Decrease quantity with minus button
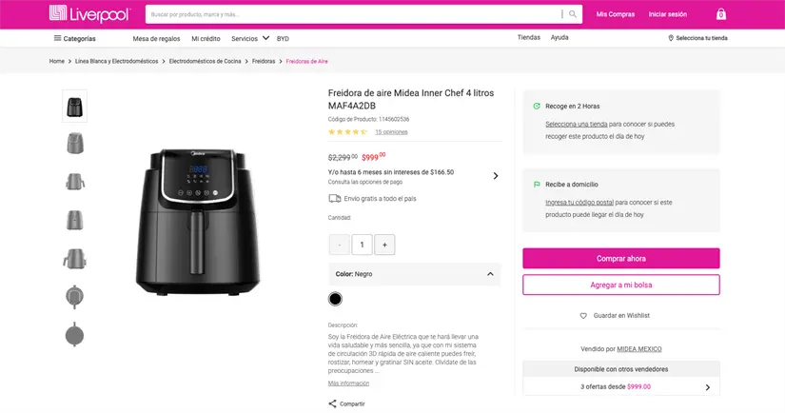 (339, 245)
